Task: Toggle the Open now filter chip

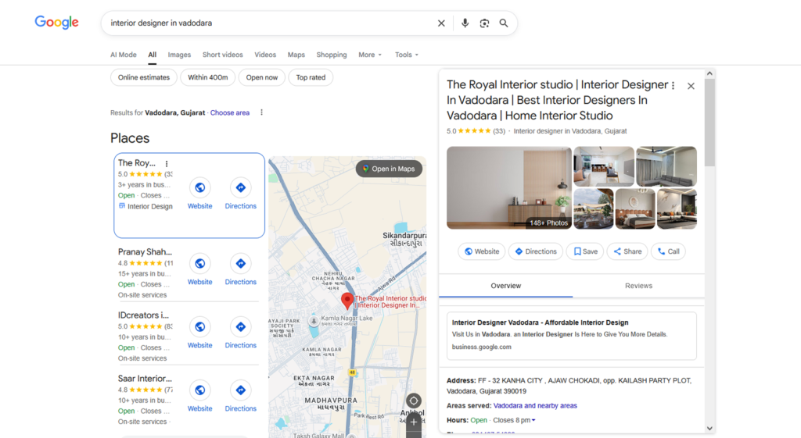Action: point(262,77)
